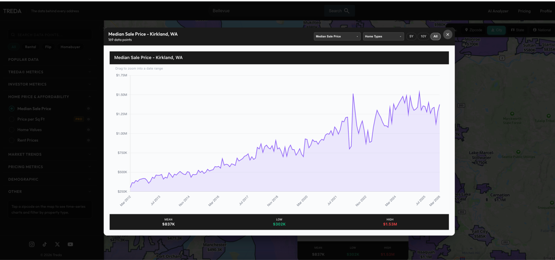The image size is (555, 260).
Task: Click the Carnation $1.1M map label
Action: pos(500,197)
